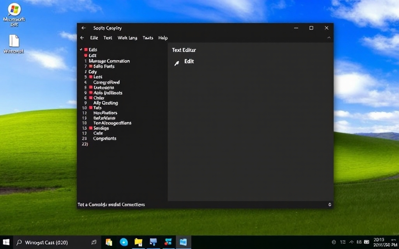
Task: Select the Merrage Commation row
Action: 109,61
